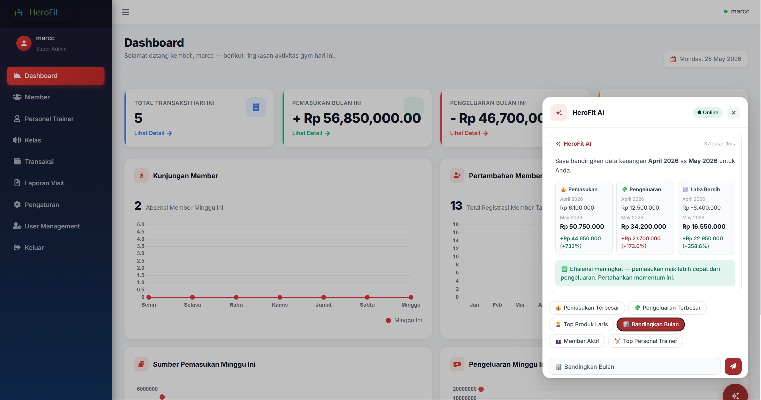Click the Keluar sign-out icon
The height and width of the screenshot is (400, 761).
17,247
